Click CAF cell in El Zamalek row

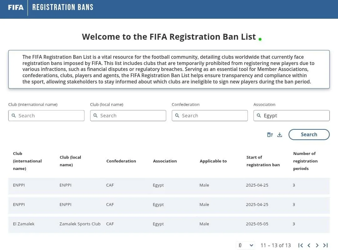tap(110, 224)
